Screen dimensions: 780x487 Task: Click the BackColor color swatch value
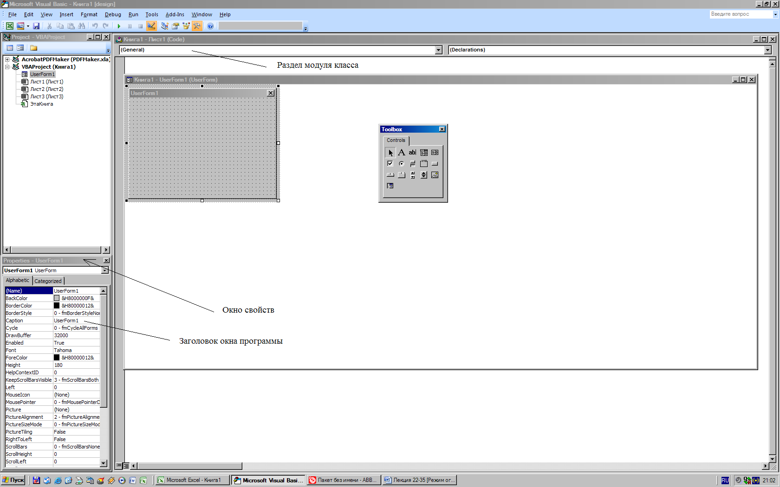pos(57,298)
